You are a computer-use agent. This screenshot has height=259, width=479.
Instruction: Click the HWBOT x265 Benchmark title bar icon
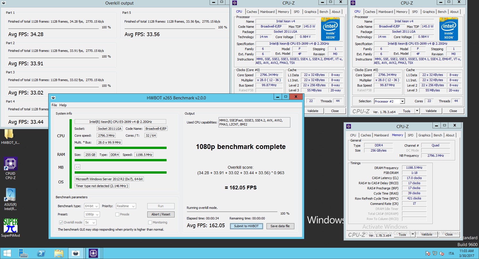[x=53, y=98]
